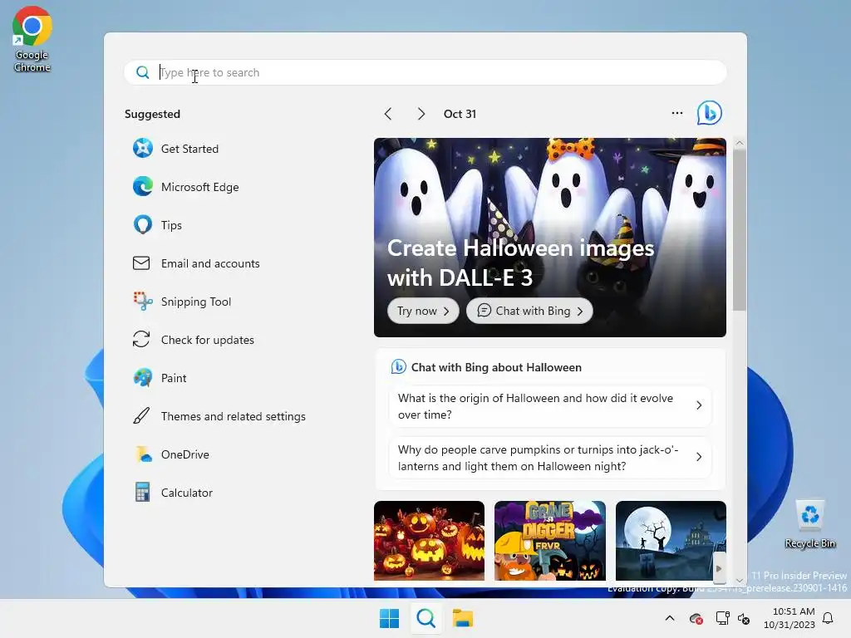851x638 pixels.
Task: Select the Recycle Bin desktop icon
Action: click(x=809, y=524)
